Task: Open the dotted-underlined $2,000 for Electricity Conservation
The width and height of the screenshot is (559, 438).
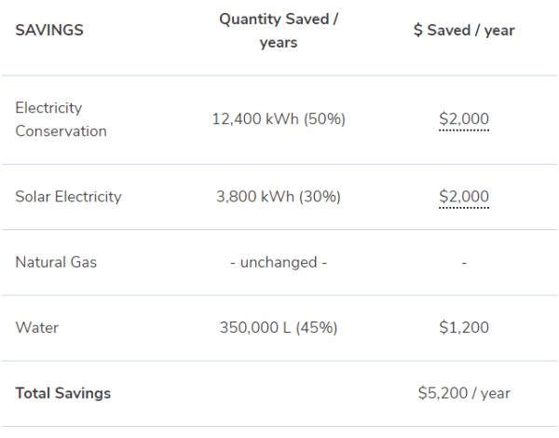Action: [x=464, y=119]
